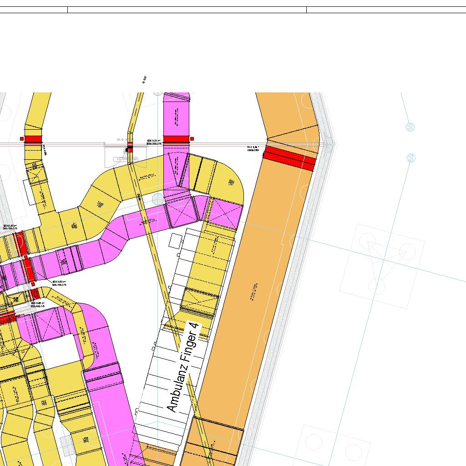Click the red damper on the top magenta duct
466x466 pixels.
click(x=176, y=140)
